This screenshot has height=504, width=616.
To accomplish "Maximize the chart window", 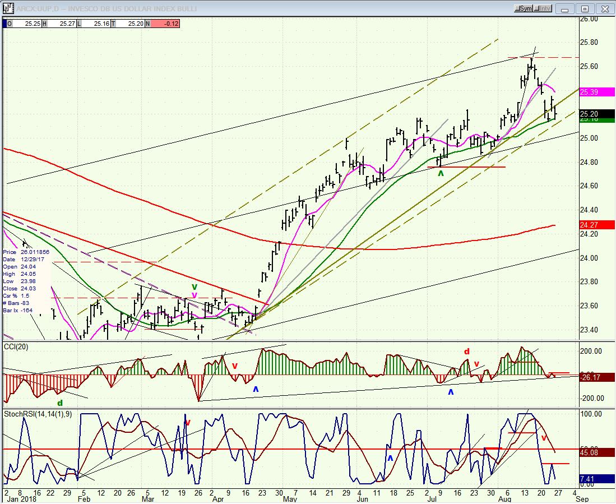I will click(585, 9).
